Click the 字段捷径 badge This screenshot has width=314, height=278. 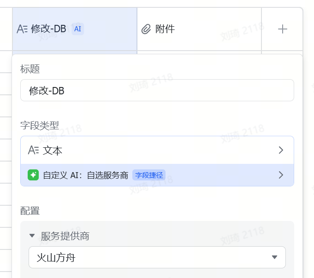pos(149,175)
